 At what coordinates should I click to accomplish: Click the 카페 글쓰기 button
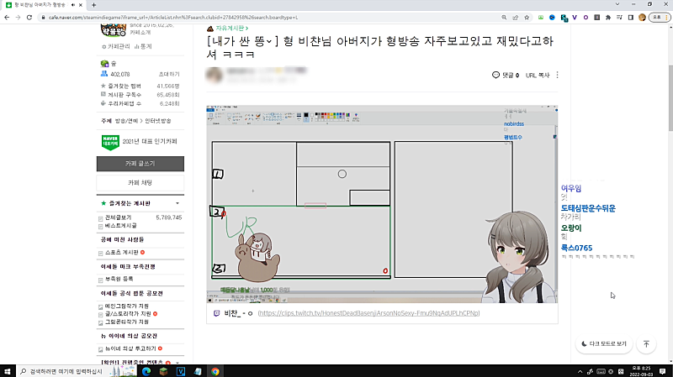pyautogui.click(x=139, y=163)
